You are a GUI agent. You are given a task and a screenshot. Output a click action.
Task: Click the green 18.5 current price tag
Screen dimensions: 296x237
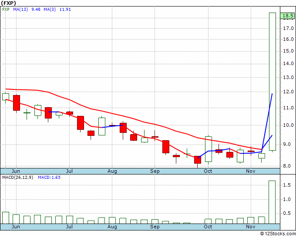point(287,16)
